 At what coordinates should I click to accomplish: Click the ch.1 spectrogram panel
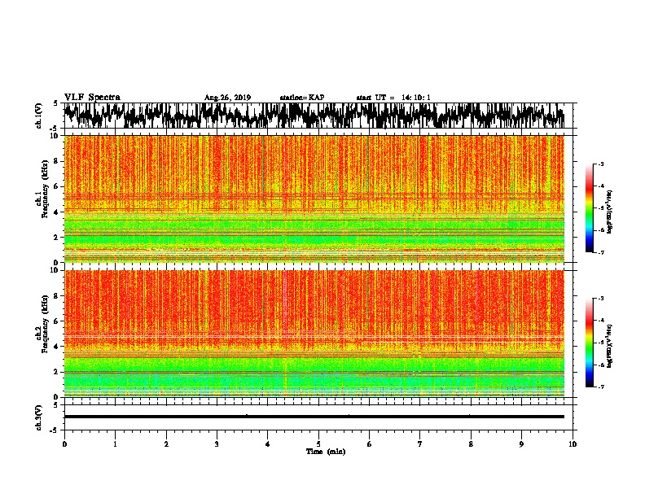pyautogui.click(x=314, y=199)
